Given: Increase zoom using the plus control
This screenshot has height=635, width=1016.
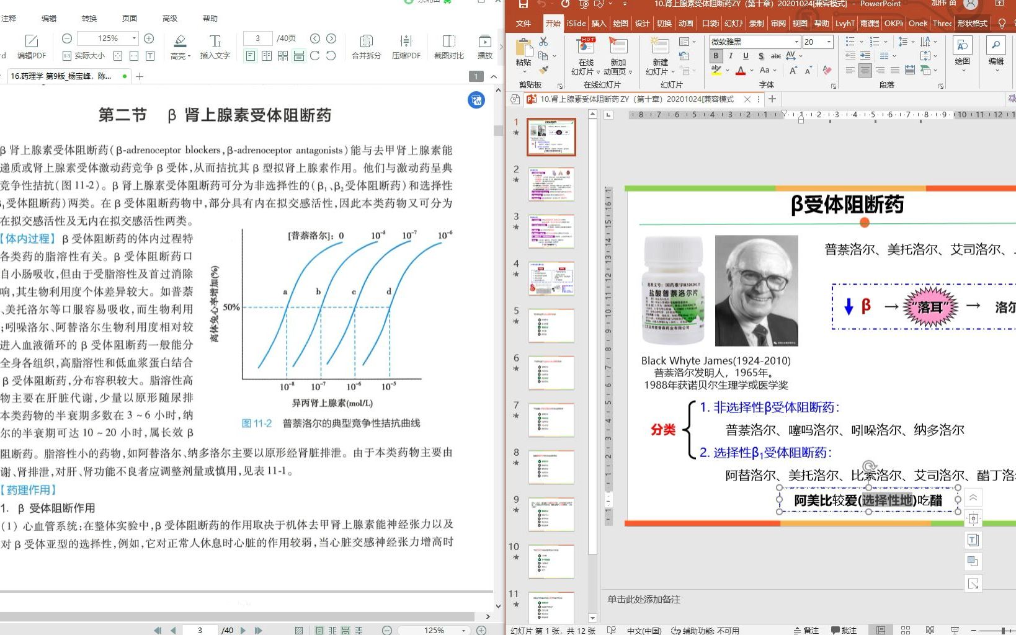Looking at the screenshot, I should [x=148, y=38].
